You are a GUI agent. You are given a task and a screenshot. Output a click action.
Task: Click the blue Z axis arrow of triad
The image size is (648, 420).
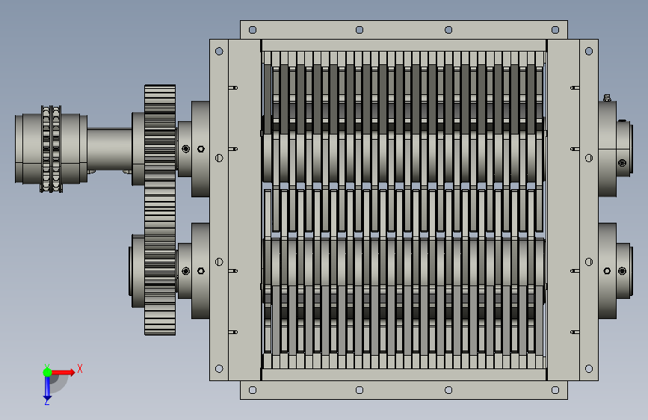[47, 389]
